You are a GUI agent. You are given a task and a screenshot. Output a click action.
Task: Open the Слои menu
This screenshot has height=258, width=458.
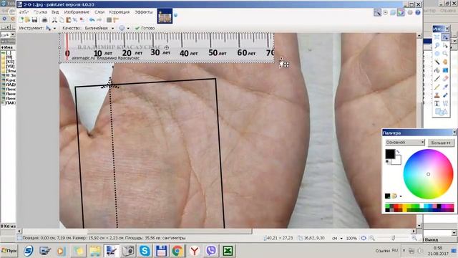pos(99,12)
